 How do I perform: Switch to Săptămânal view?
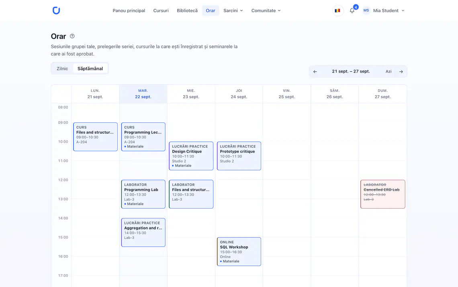point(90,68)
